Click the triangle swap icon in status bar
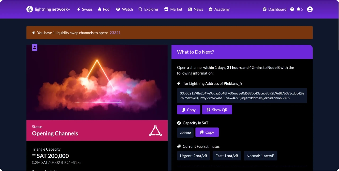Screen dimensions: 339x171 [155, 130]
